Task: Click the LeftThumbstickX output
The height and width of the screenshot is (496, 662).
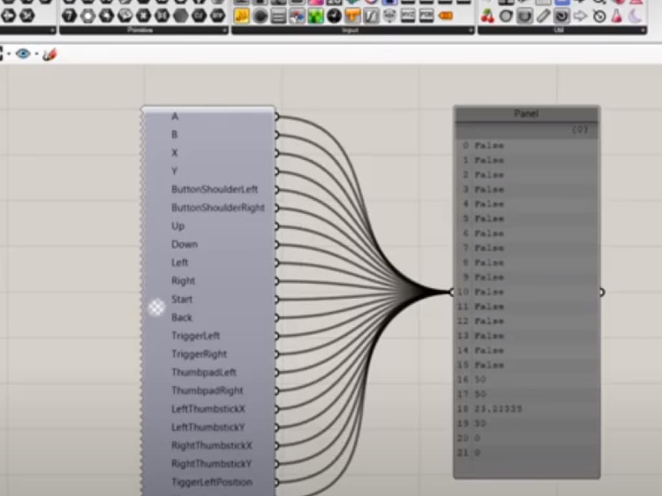Action: 208,409
